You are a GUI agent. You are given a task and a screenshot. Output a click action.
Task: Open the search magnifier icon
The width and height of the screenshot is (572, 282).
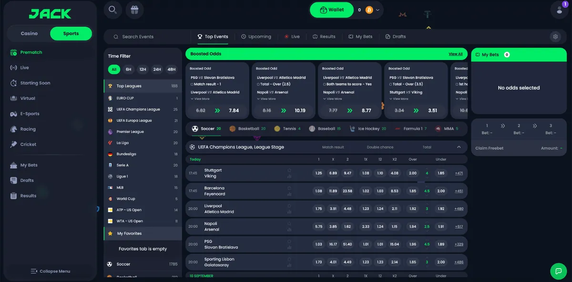(x=112, y=10)
